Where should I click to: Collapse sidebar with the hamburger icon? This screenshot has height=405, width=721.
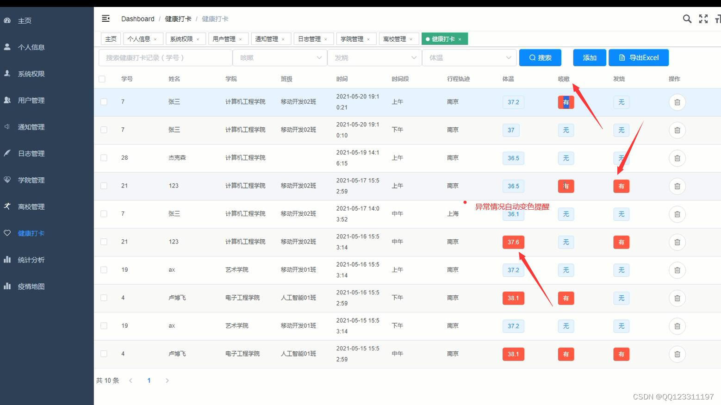click(106, 19)
